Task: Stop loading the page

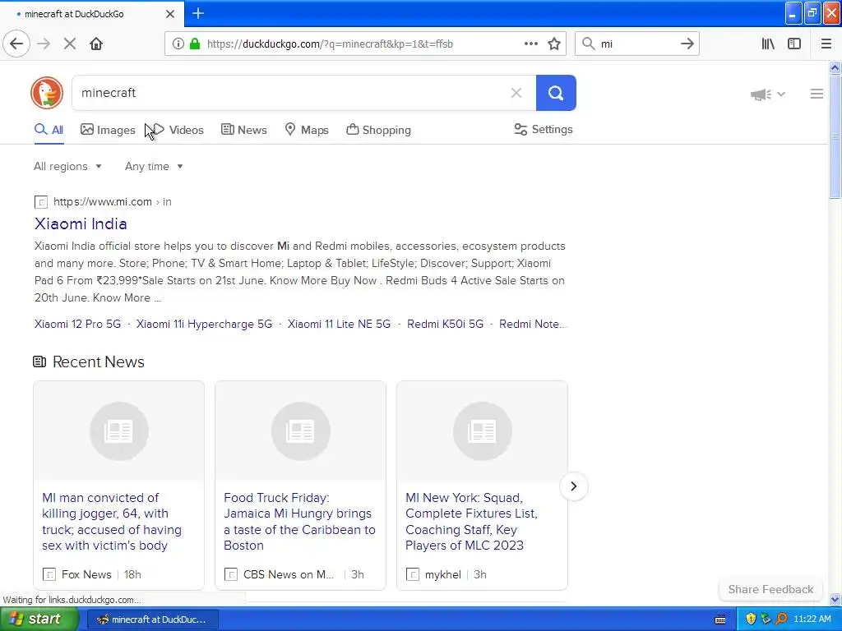Action: 70,44
